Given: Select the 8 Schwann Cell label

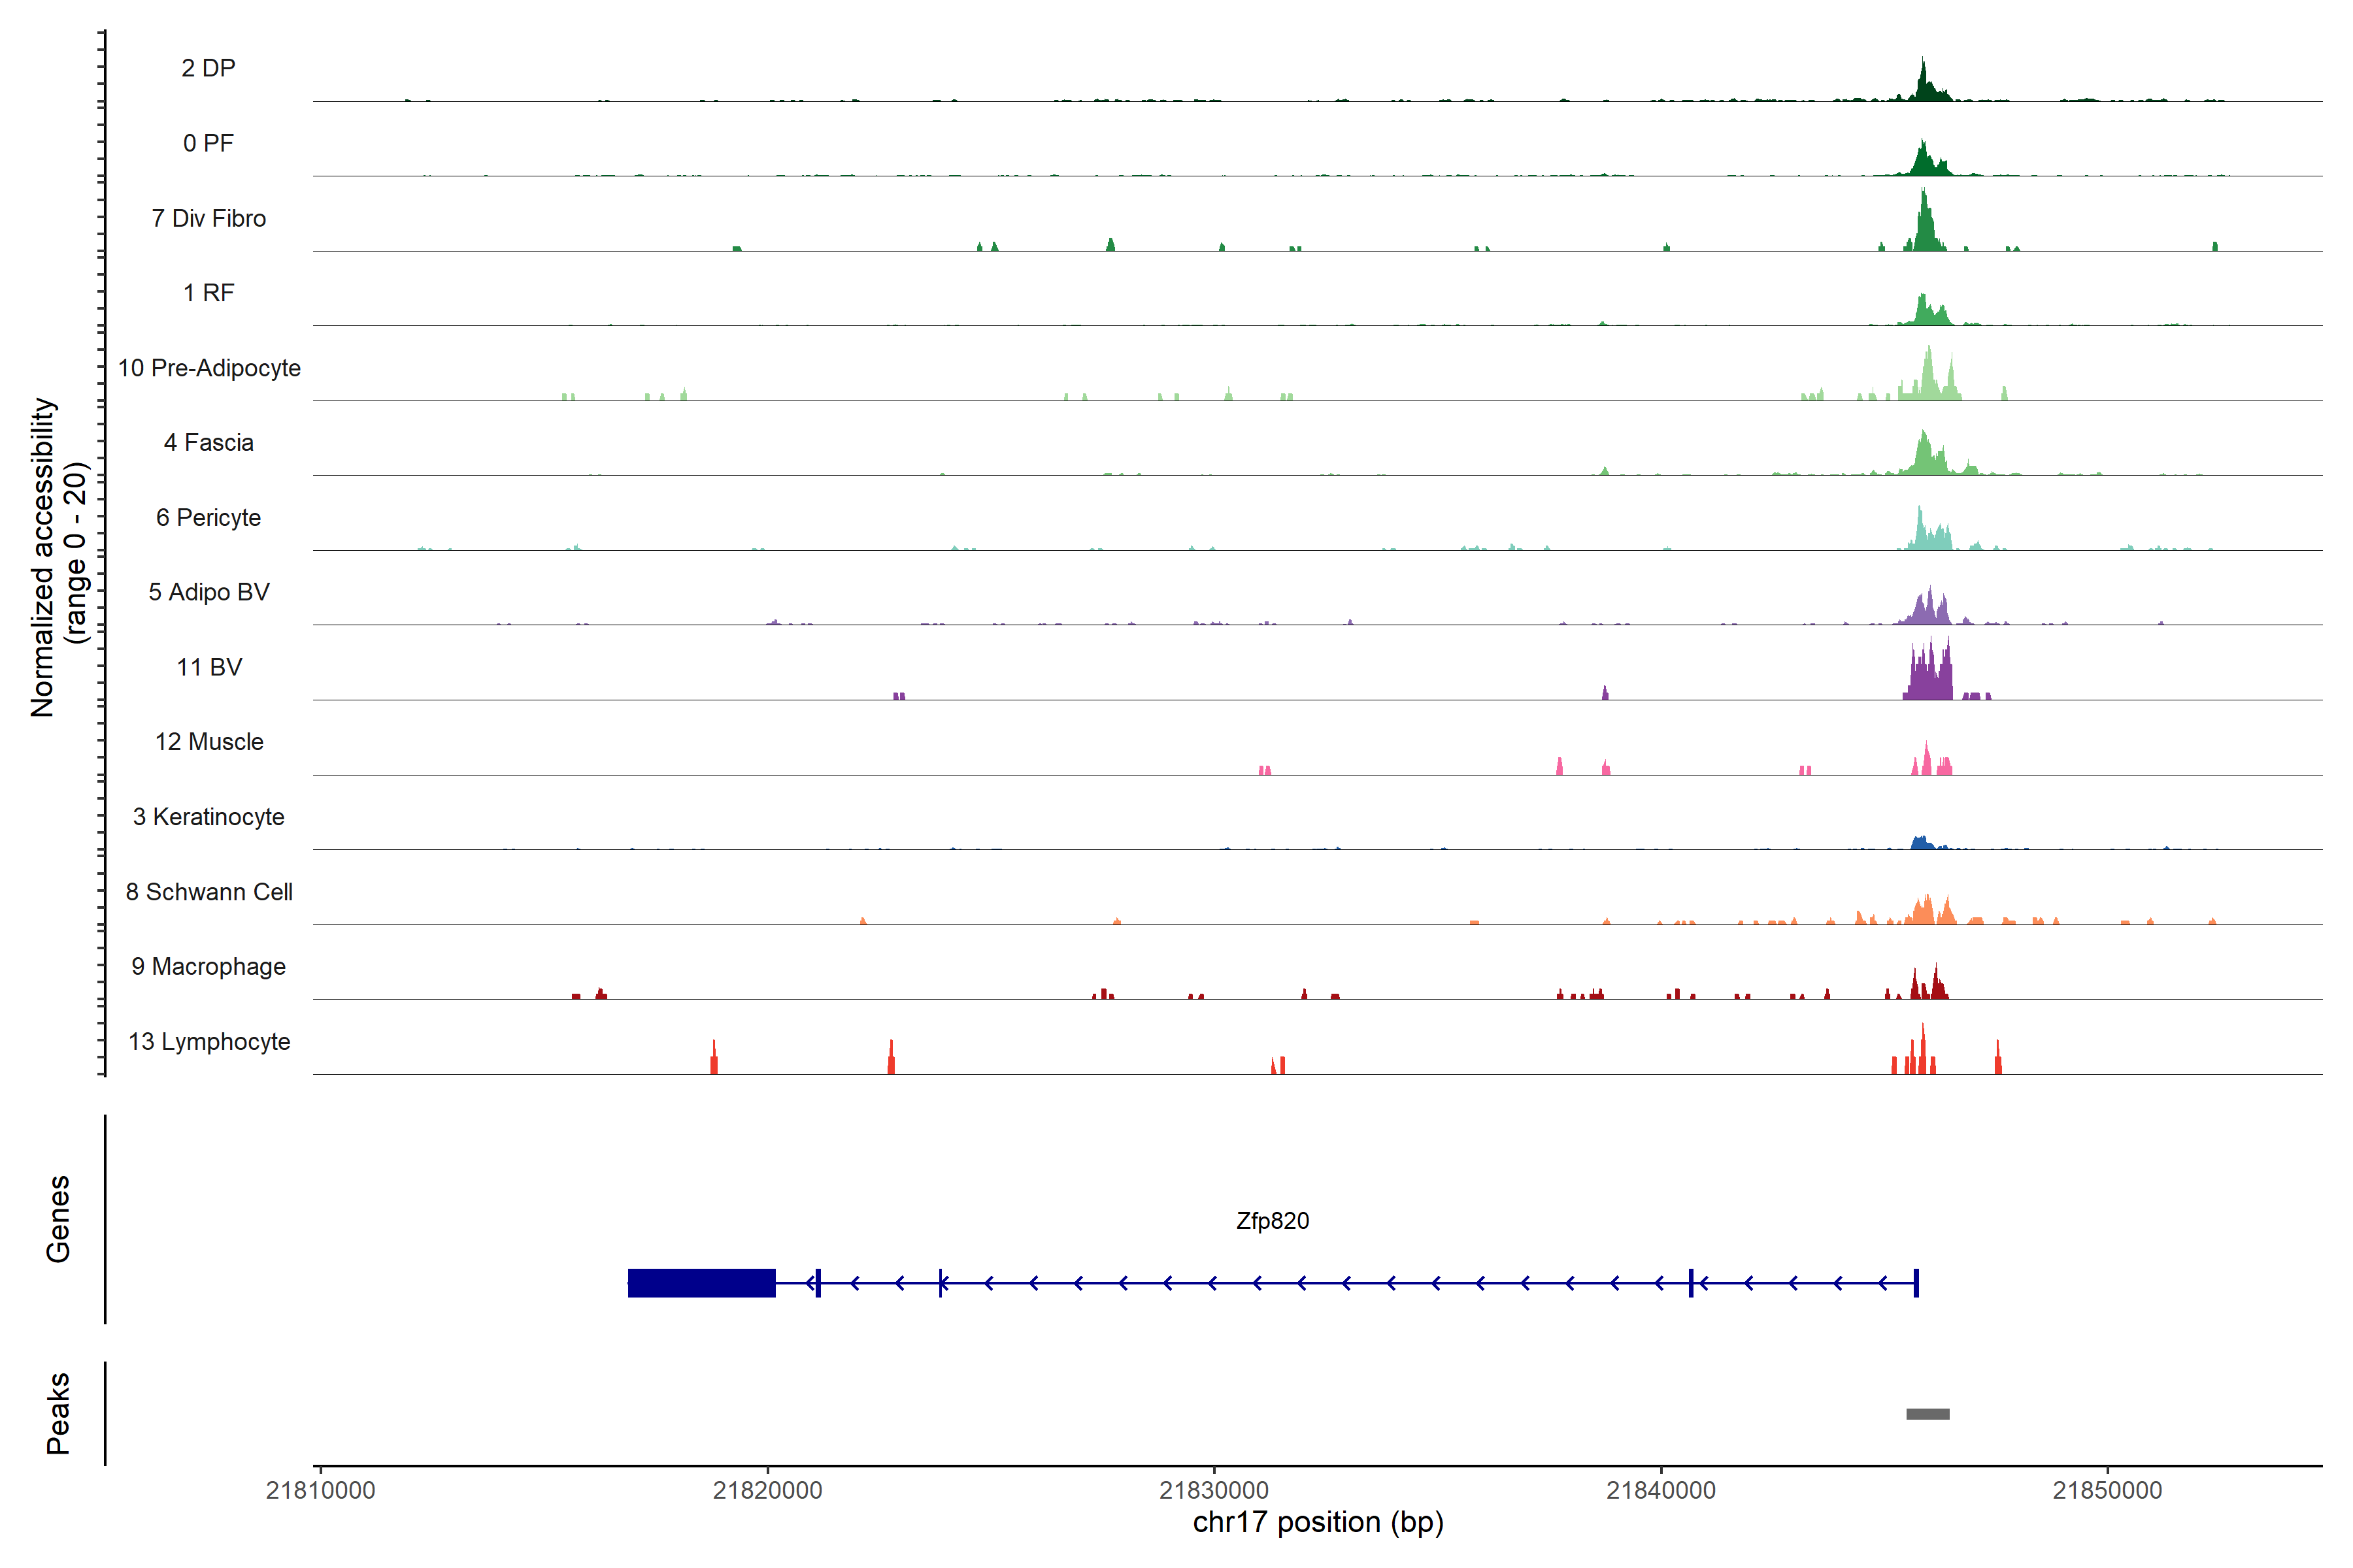Looking at the screenshot, I should 208,892.
